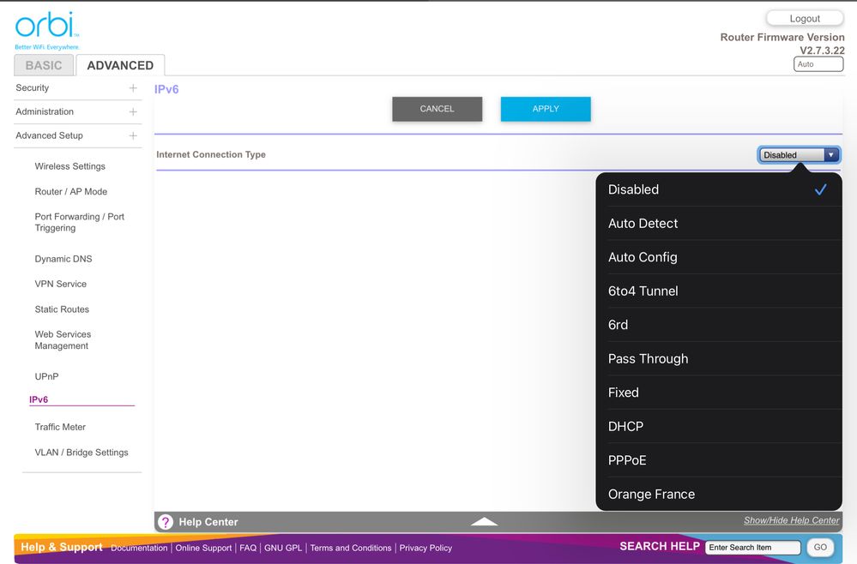Screen dimensions: 857x564
Task: Switch to the BASIC tab
Action: pyautogui.click(x=44, y=65)
